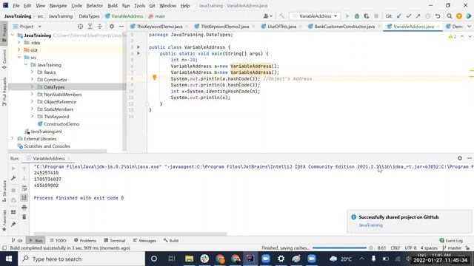474x266 pixels.
Task: Open the Refactor menu
Action: [x=95, y=5]
